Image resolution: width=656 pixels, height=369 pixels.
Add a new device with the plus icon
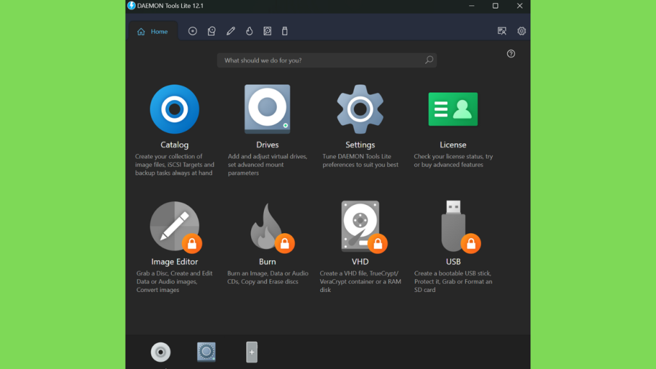252,352
